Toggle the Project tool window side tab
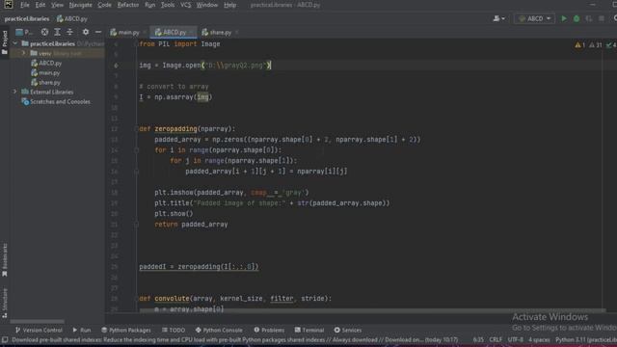The image size is (617, 347). (5, 42)
